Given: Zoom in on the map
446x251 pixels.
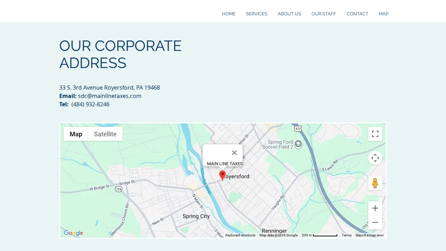Looking at the screenshot, I should pyautogui.click(x=375, y=208).
